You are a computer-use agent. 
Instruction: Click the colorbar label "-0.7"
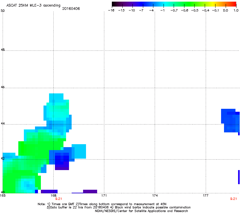[x=174, y=10]
